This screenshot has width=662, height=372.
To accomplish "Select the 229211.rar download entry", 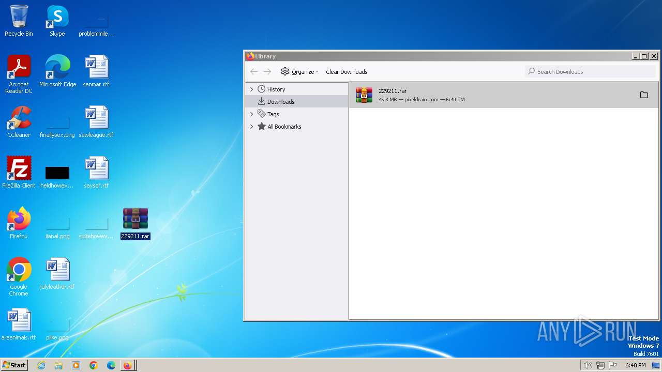I will point(504,95).
